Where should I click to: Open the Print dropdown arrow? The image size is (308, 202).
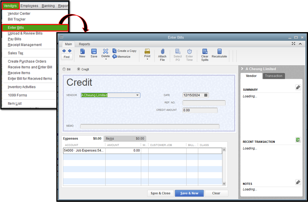pyautogui.click(x=147, y=59)
